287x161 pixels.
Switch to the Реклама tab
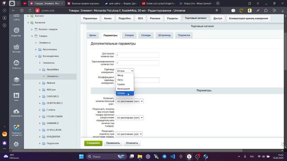coord(155,18)
